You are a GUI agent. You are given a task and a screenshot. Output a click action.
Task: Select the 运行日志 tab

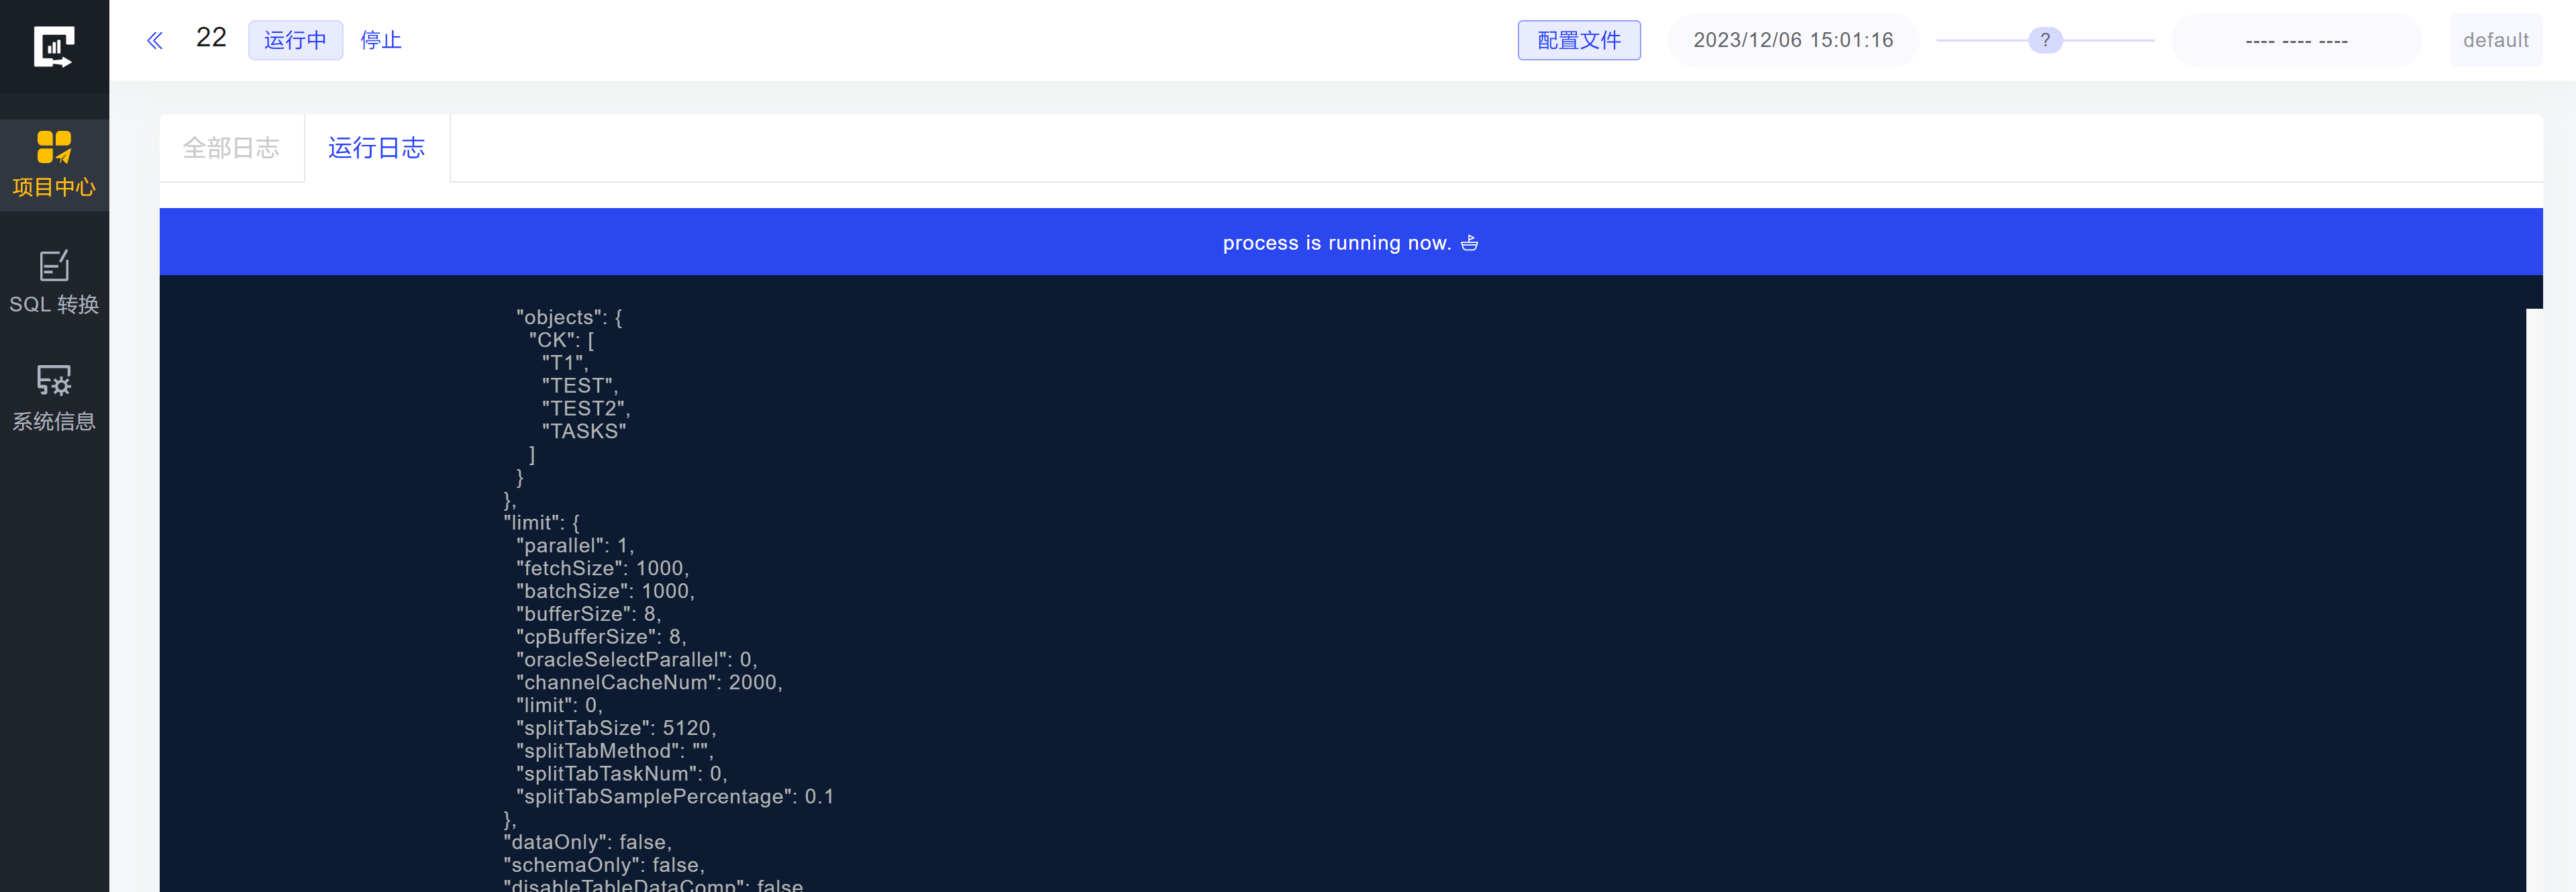coord(377,148)
